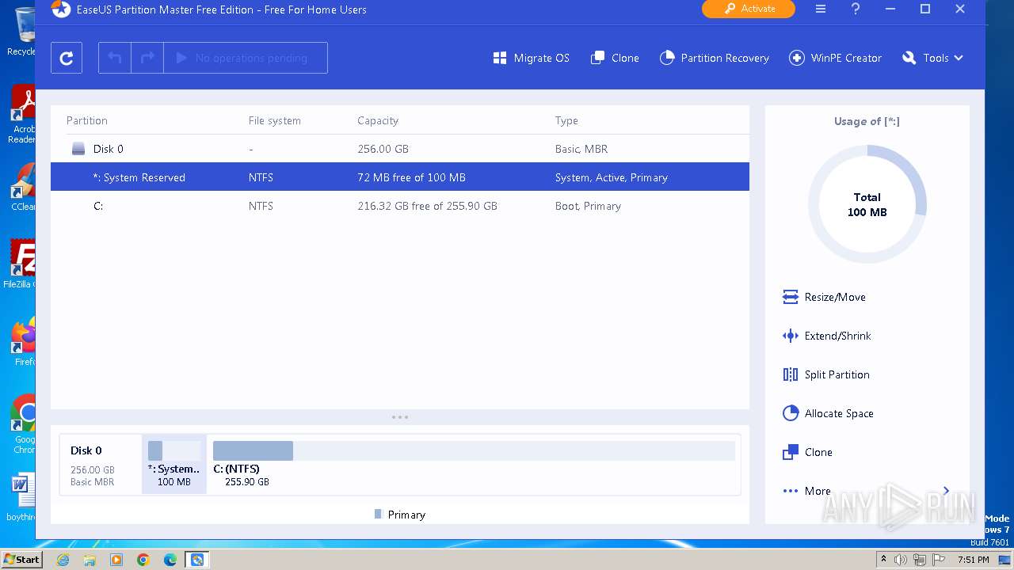1014x570 pixels.
Task: Select the System 100 MB block in disk map
Action: point(174,464)
